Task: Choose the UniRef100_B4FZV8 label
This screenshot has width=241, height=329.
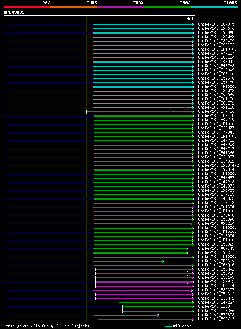Action: pos(216,66)
